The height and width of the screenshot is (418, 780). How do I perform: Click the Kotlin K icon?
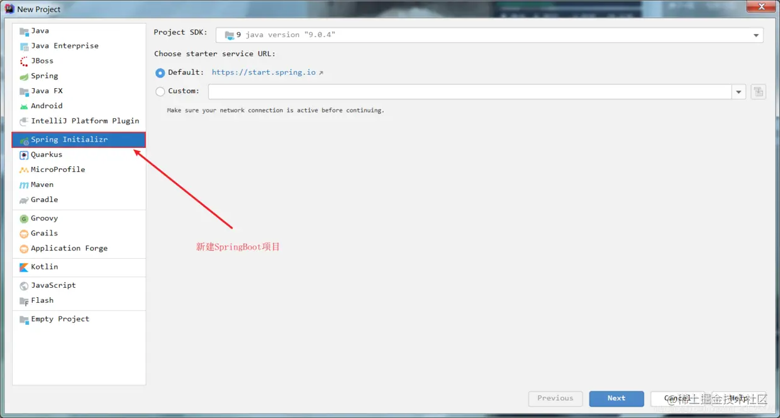click(24, 267)
